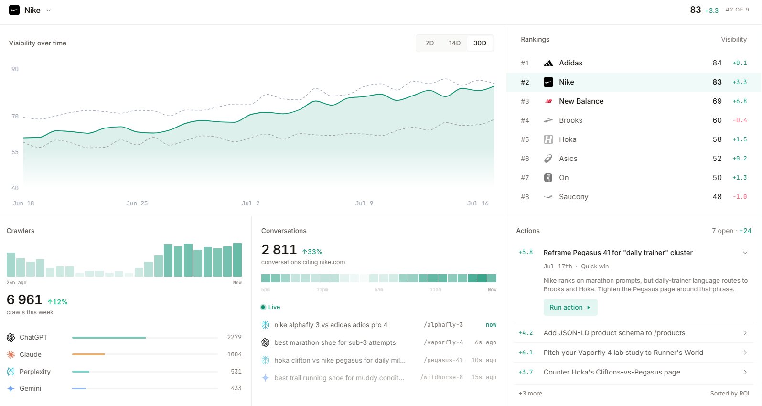The width and height of the screenshot is (762, 406).
Task: Open best trail running shoe conversation
Action: click(x=379, y=378)
